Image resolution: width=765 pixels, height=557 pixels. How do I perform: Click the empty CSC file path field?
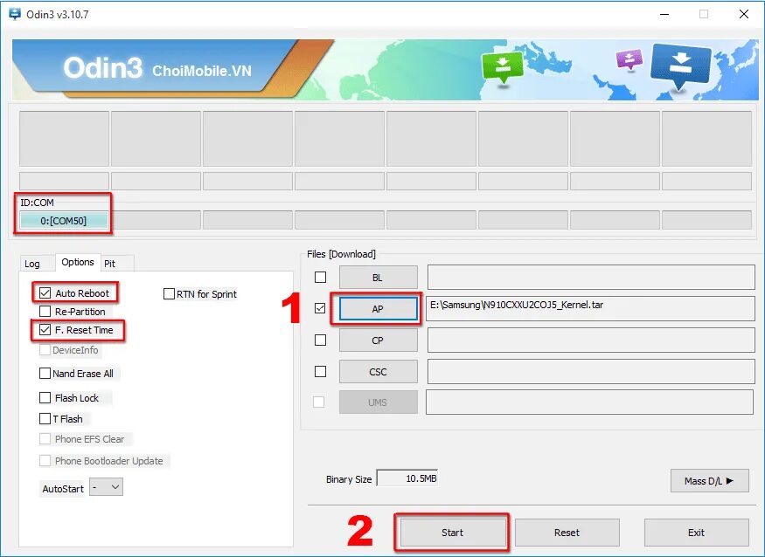click(x=591, y=372)
